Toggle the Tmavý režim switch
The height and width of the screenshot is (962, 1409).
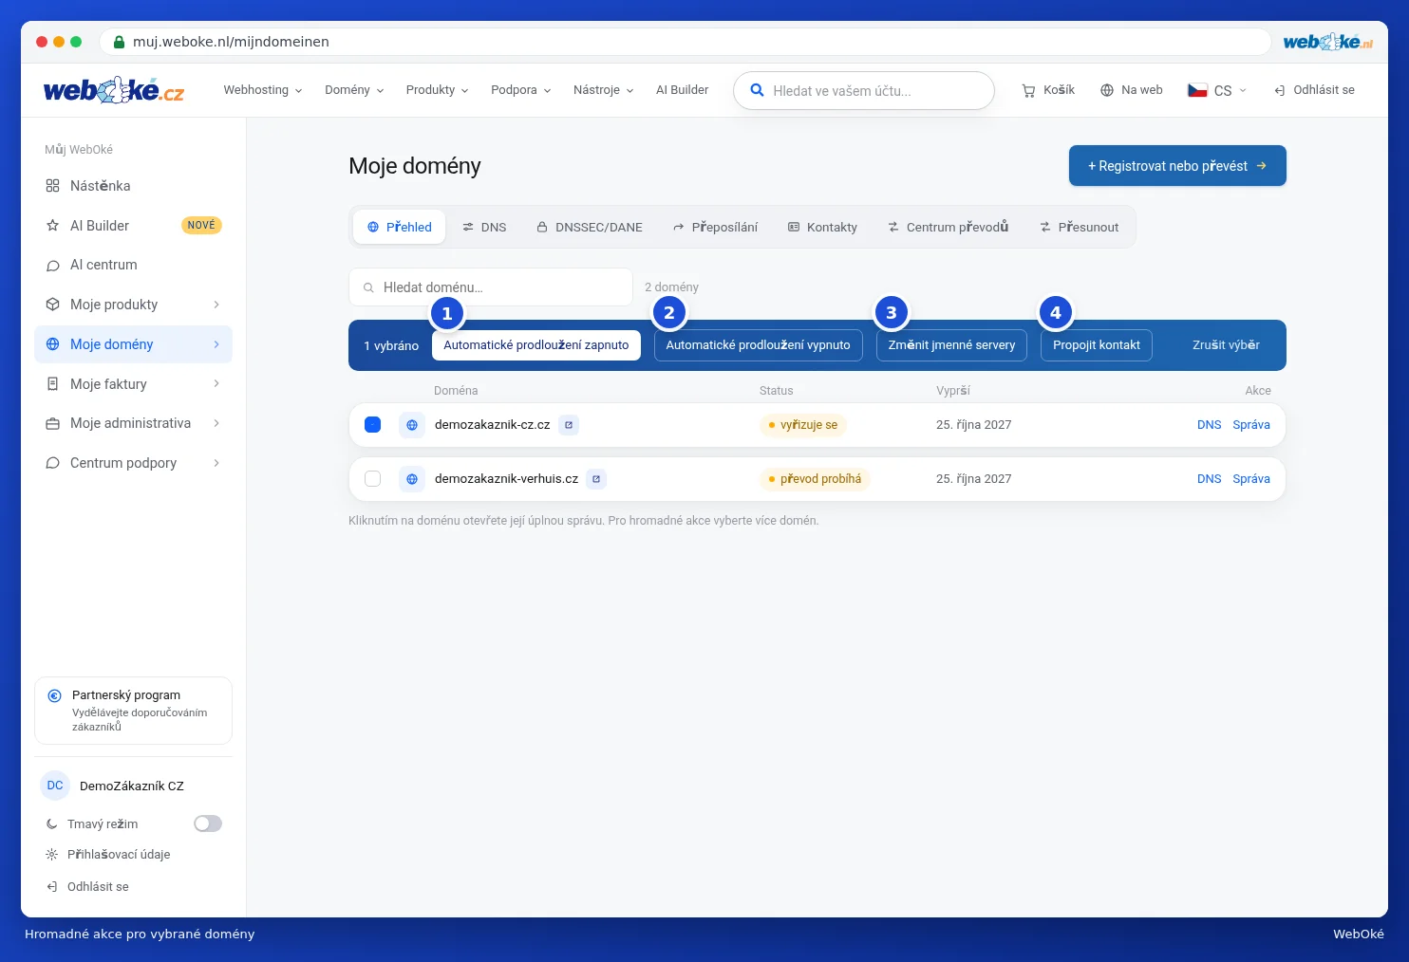click(208, 823)
